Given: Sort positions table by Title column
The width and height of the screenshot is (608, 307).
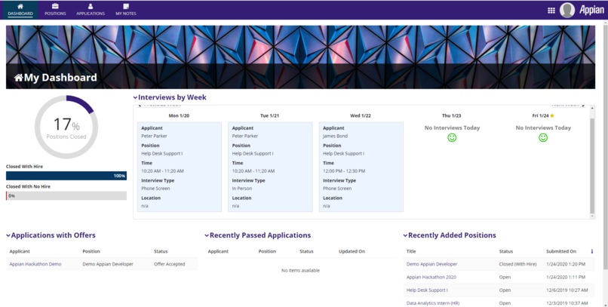Looking at the screenshot, I should click(x=411, y=252).
